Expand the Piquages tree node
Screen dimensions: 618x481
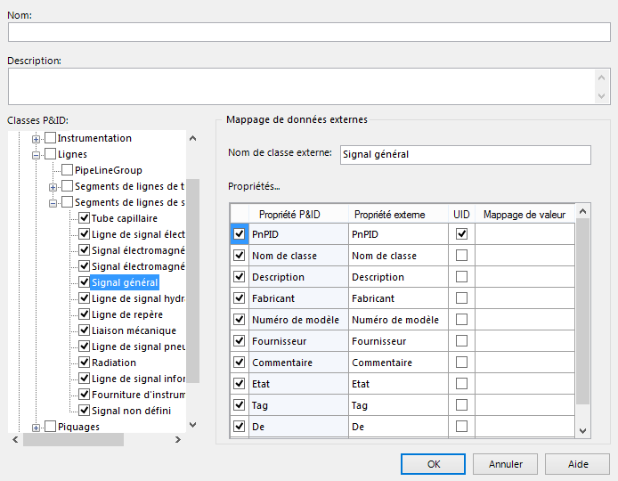pyautogui.click(x=37, y=427)
